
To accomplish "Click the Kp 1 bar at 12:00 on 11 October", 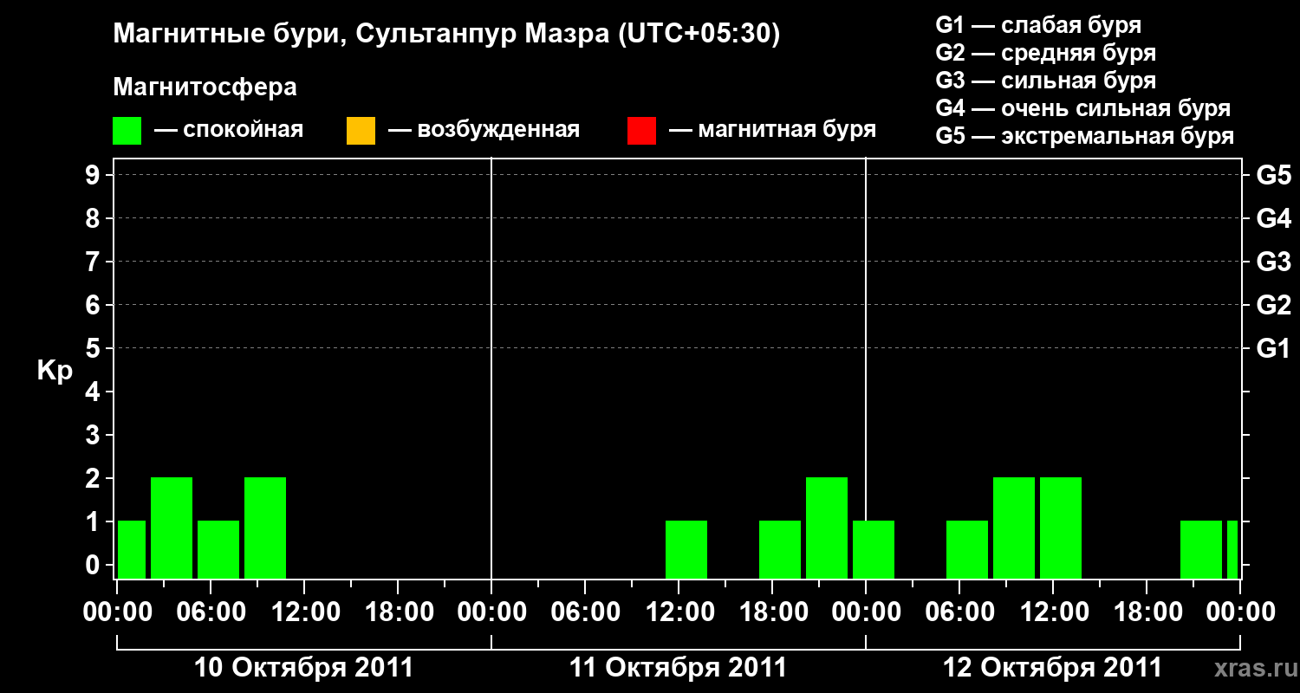I will click(686, 549).
